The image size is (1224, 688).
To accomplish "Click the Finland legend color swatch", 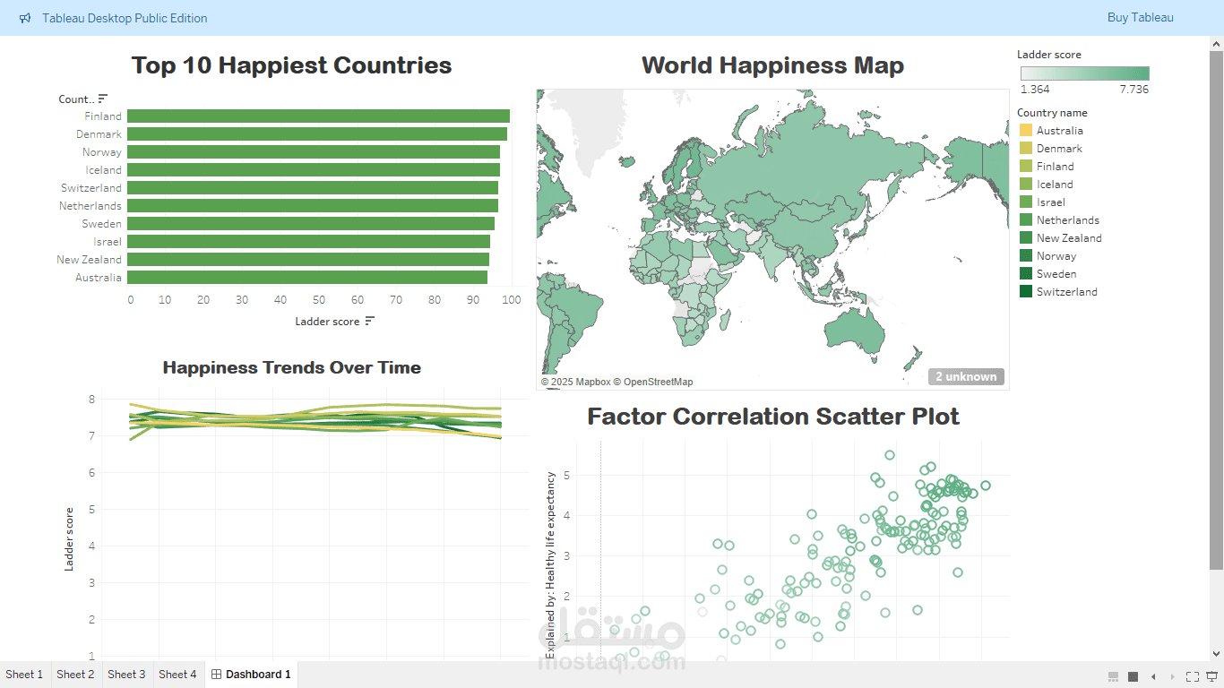I will [x=1026, y=166].
